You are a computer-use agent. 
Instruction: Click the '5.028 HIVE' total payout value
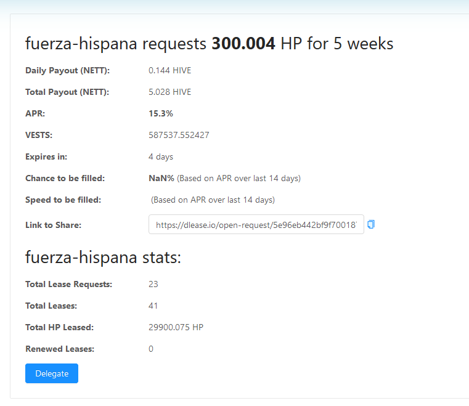(169, 92)
